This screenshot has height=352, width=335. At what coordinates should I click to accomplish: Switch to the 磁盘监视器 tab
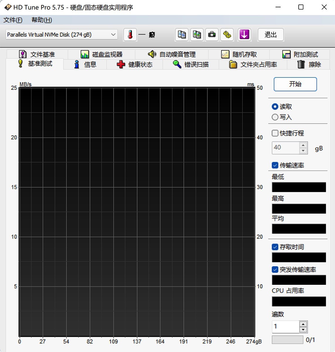click(x=101, y=54)
